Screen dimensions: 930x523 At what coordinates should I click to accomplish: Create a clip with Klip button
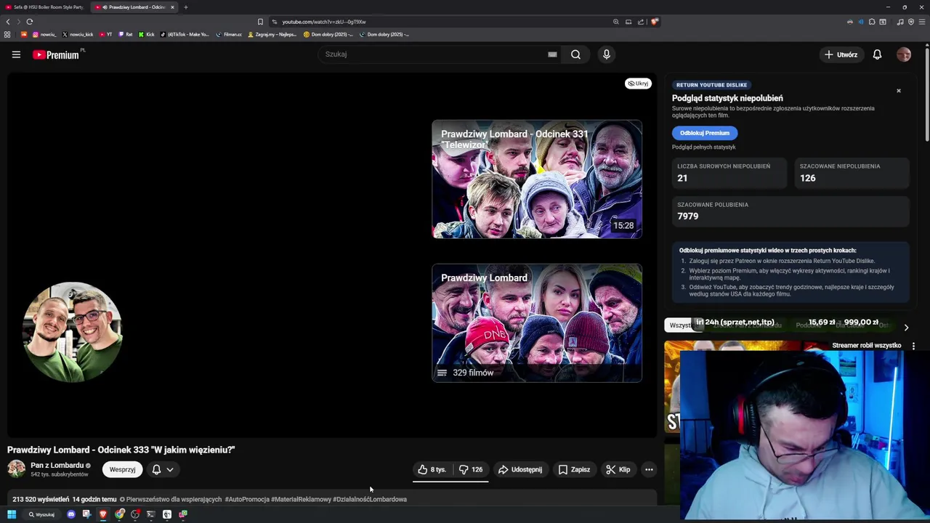[x=618, y=469]
